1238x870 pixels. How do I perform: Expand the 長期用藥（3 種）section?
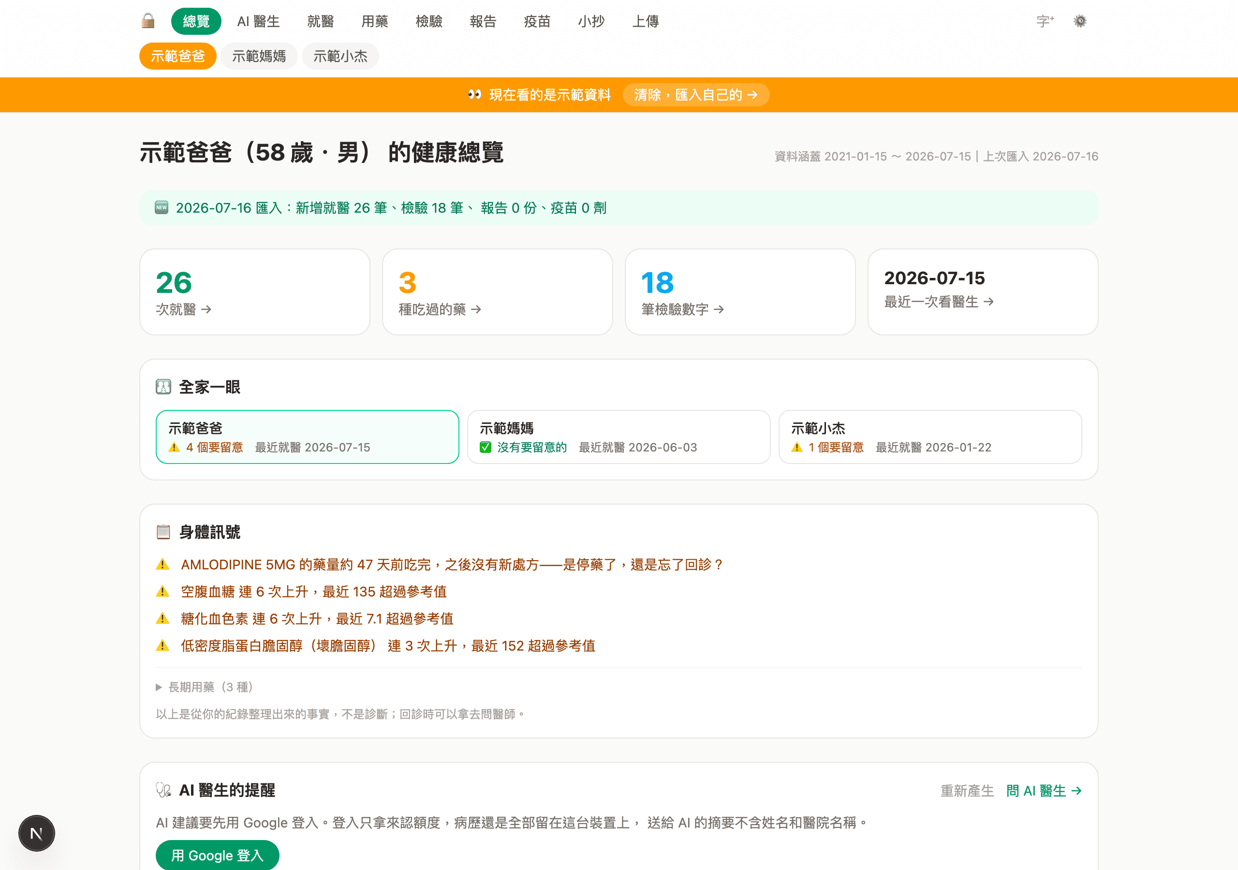point(205,687)
